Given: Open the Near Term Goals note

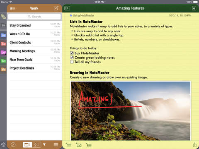Looking at the screenshot, I should tap(34, 60).
